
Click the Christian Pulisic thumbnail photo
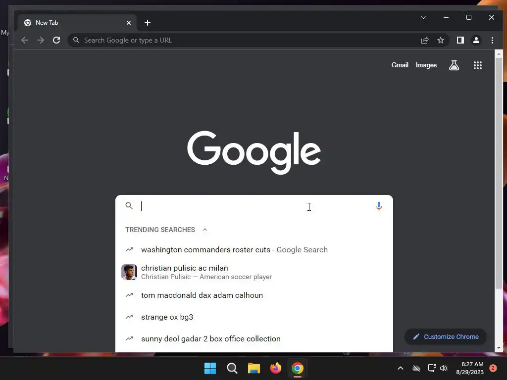pyautogui.click(x=129, y=272)
